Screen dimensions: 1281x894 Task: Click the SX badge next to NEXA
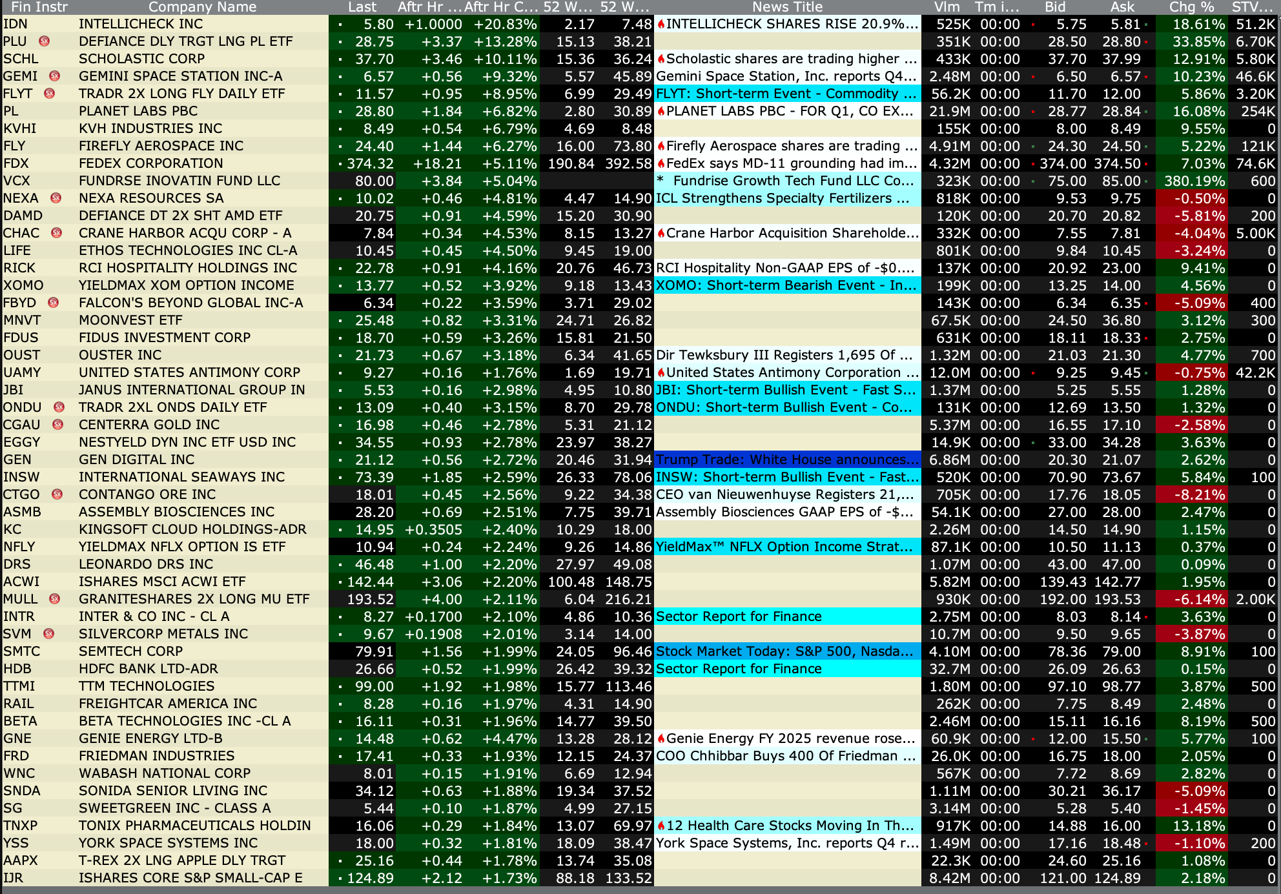[x=56, y=198]
